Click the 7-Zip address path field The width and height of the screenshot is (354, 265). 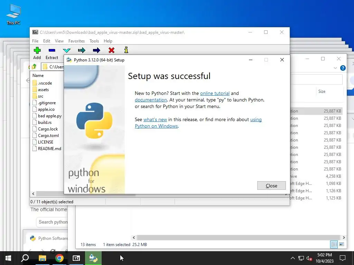click(x=53, y=67)
